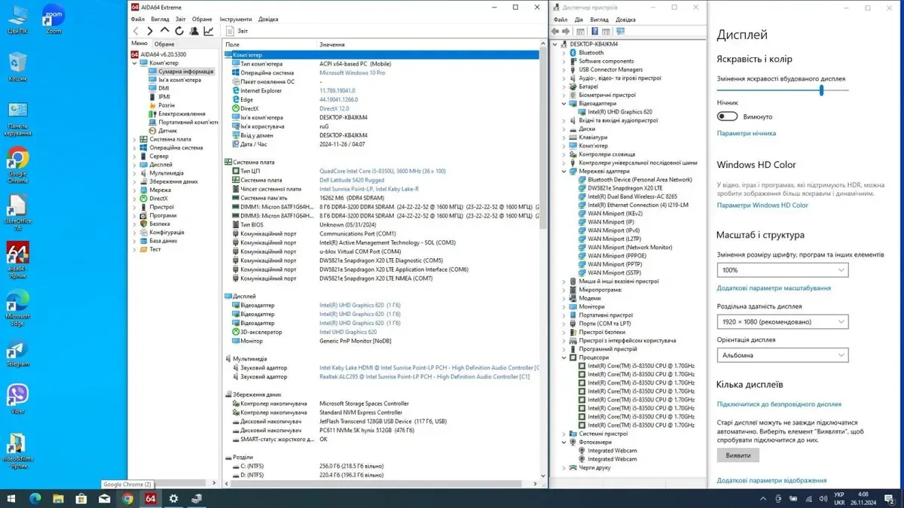904x508 pixels.
Task: Open Telegram desktop shortcut
Action: (x=17, y=352)
